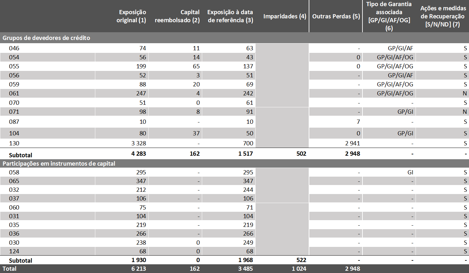Click subtotal original exposure 4 283
Screen dimensions: 469x273
coord(139,153)
